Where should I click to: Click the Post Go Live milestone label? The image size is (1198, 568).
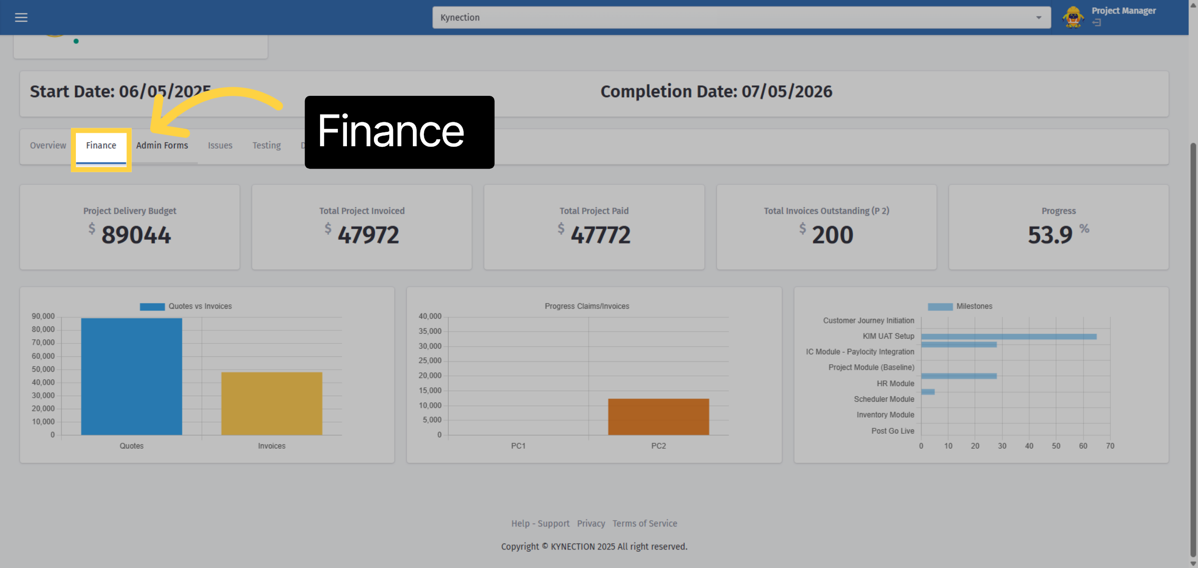click(893, 431)
